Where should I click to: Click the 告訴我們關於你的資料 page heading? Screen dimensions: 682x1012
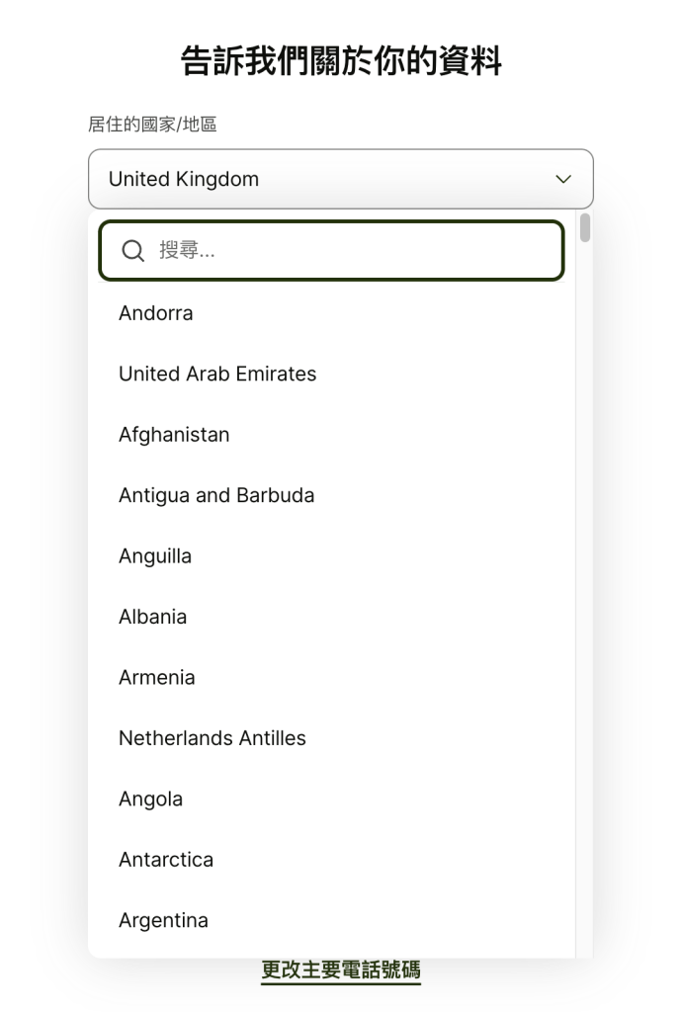coord(341,61)
